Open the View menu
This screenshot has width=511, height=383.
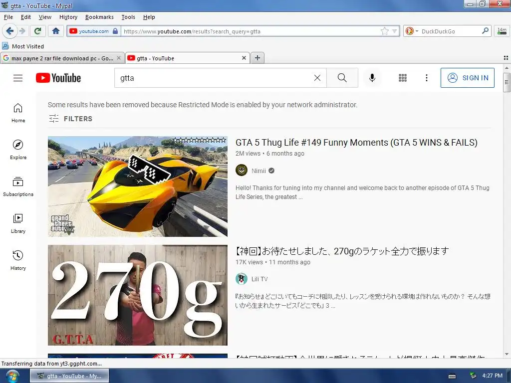[45, 17]
